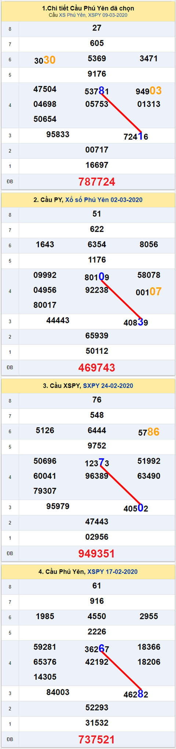Click the number 05753
This screenshot has width=176, height=749.
pos(97,104)
